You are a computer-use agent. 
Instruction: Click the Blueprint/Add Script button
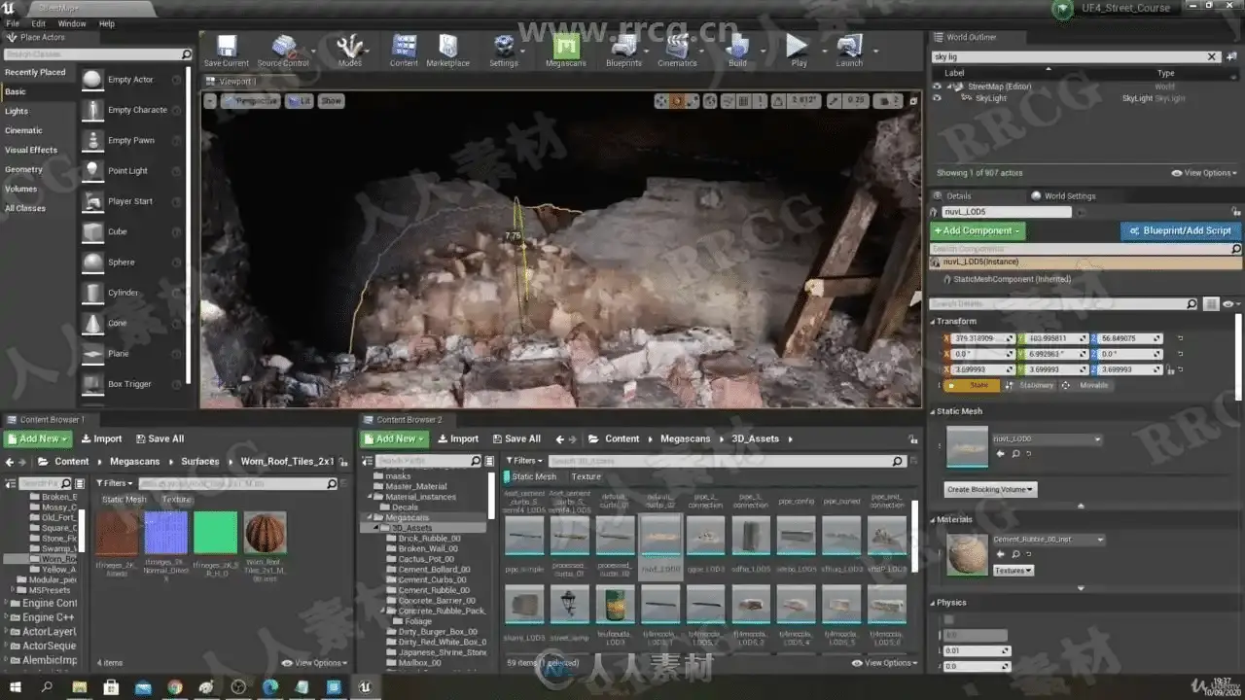(x=1181, y=231)
